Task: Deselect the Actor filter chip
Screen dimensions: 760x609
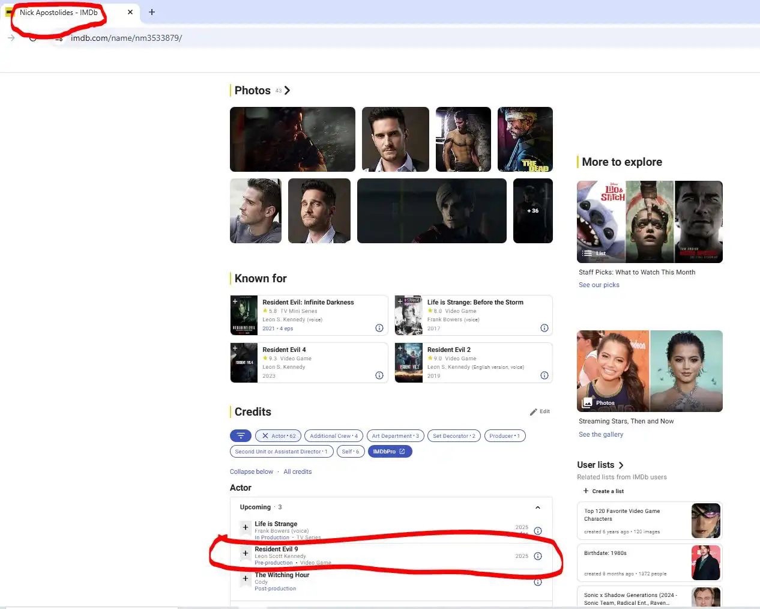Action: 265,436
